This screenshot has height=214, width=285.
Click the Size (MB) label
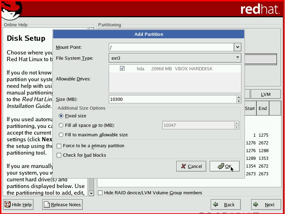(66, 99)
